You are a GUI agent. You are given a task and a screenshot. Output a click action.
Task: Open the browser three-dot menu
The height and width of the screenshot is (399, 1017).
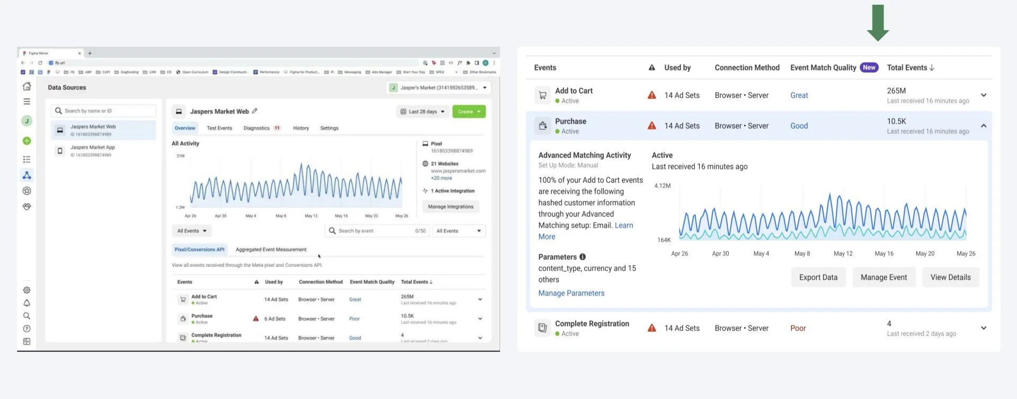(x=494, y=63)
